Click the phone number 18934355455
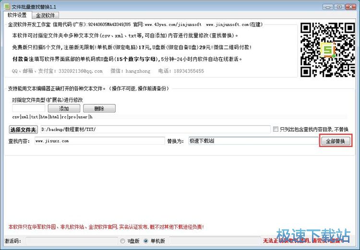Viewport: 360px width, 250px height. (189, 71)
